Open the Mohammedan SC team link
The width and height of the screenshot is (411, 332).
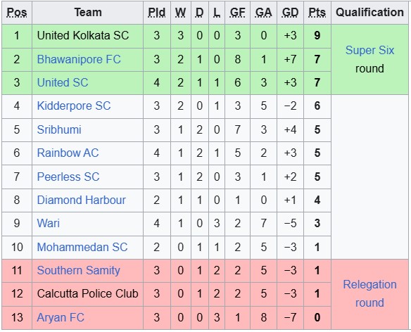82,247
